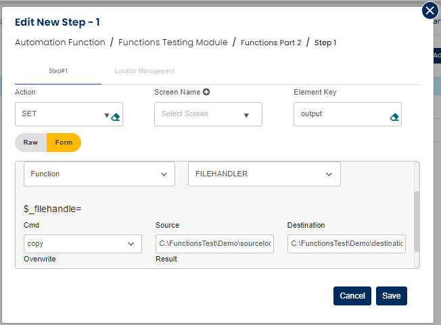This screenshot has width=441, height=325.
Task: Click the Destination path input field
Action: coord(346,243)
